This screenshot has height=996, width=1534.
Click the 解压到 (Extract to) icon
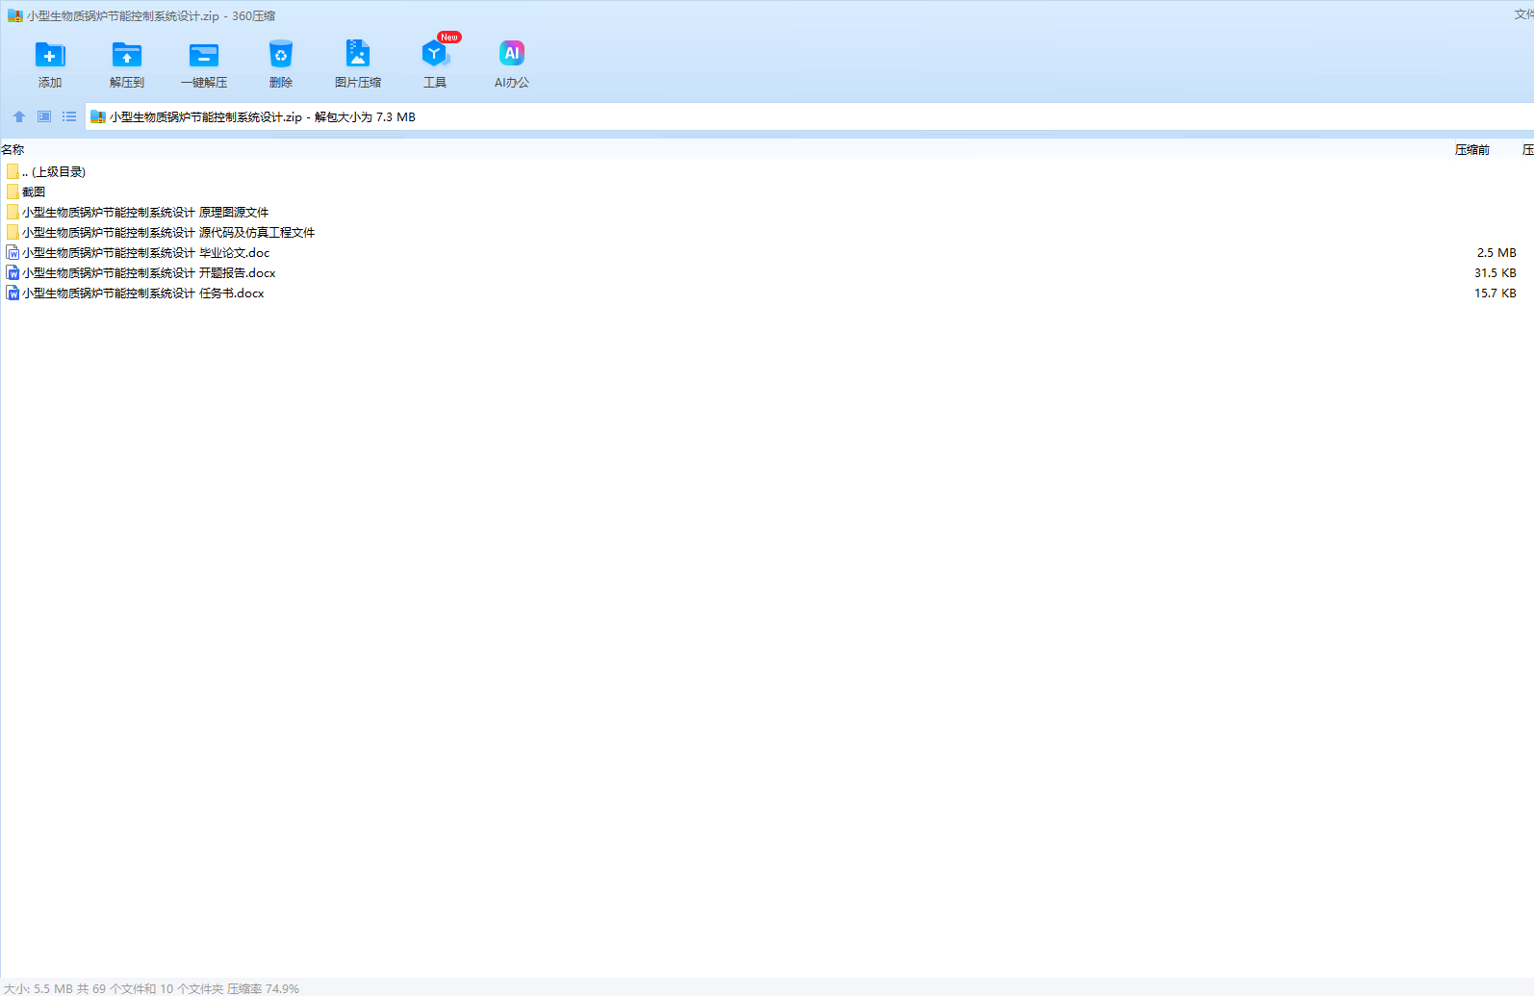[127, 56]
